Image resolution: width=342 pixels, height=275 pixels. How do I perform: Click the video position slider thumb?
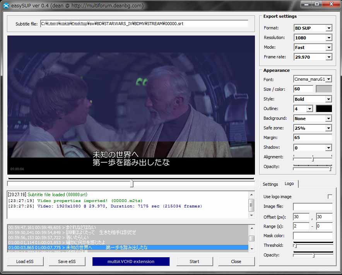click(x=132, y=183)
